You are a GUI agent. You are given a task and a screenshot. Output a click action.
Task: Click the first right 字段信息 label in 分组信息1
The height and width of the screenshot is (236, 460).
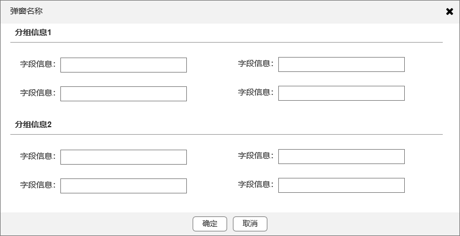tap(255, 63)
